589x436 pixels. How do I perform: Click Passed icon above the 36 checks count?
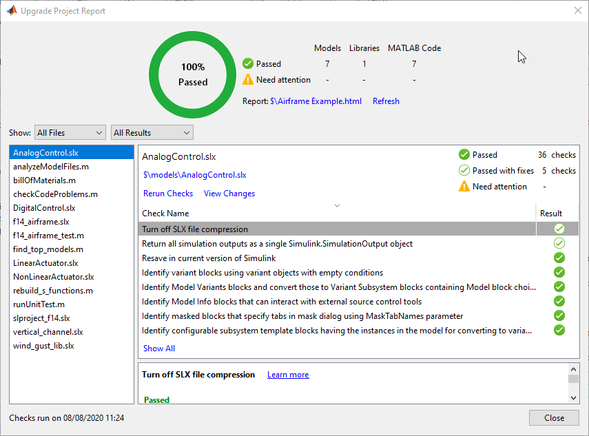click(464, 154)
